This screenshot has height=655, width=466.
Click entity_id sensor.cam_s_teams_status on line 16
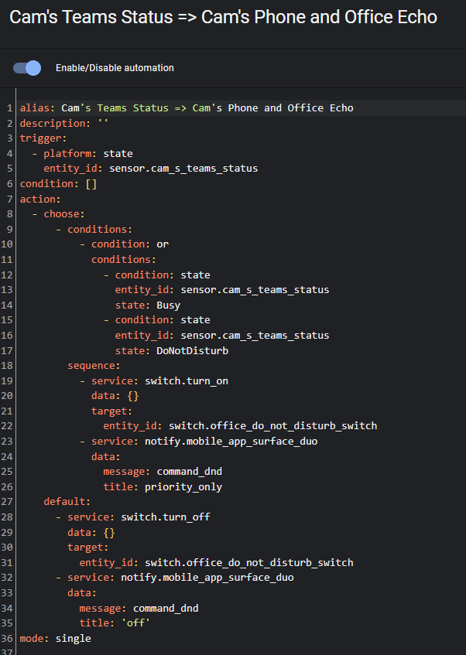[x=222, y=336]
